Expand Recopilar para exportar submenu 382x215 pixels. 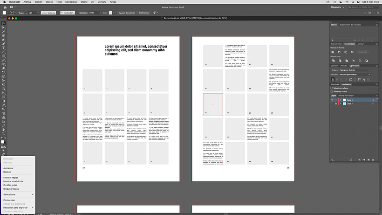click(x=18, y=208)
